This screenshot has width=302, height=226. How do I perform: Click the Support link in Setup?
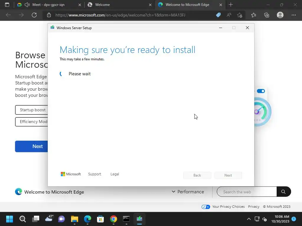click(95, 174)
